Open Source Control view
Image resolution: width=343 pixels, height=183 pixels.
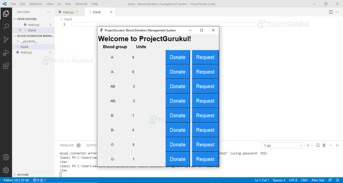6,40
